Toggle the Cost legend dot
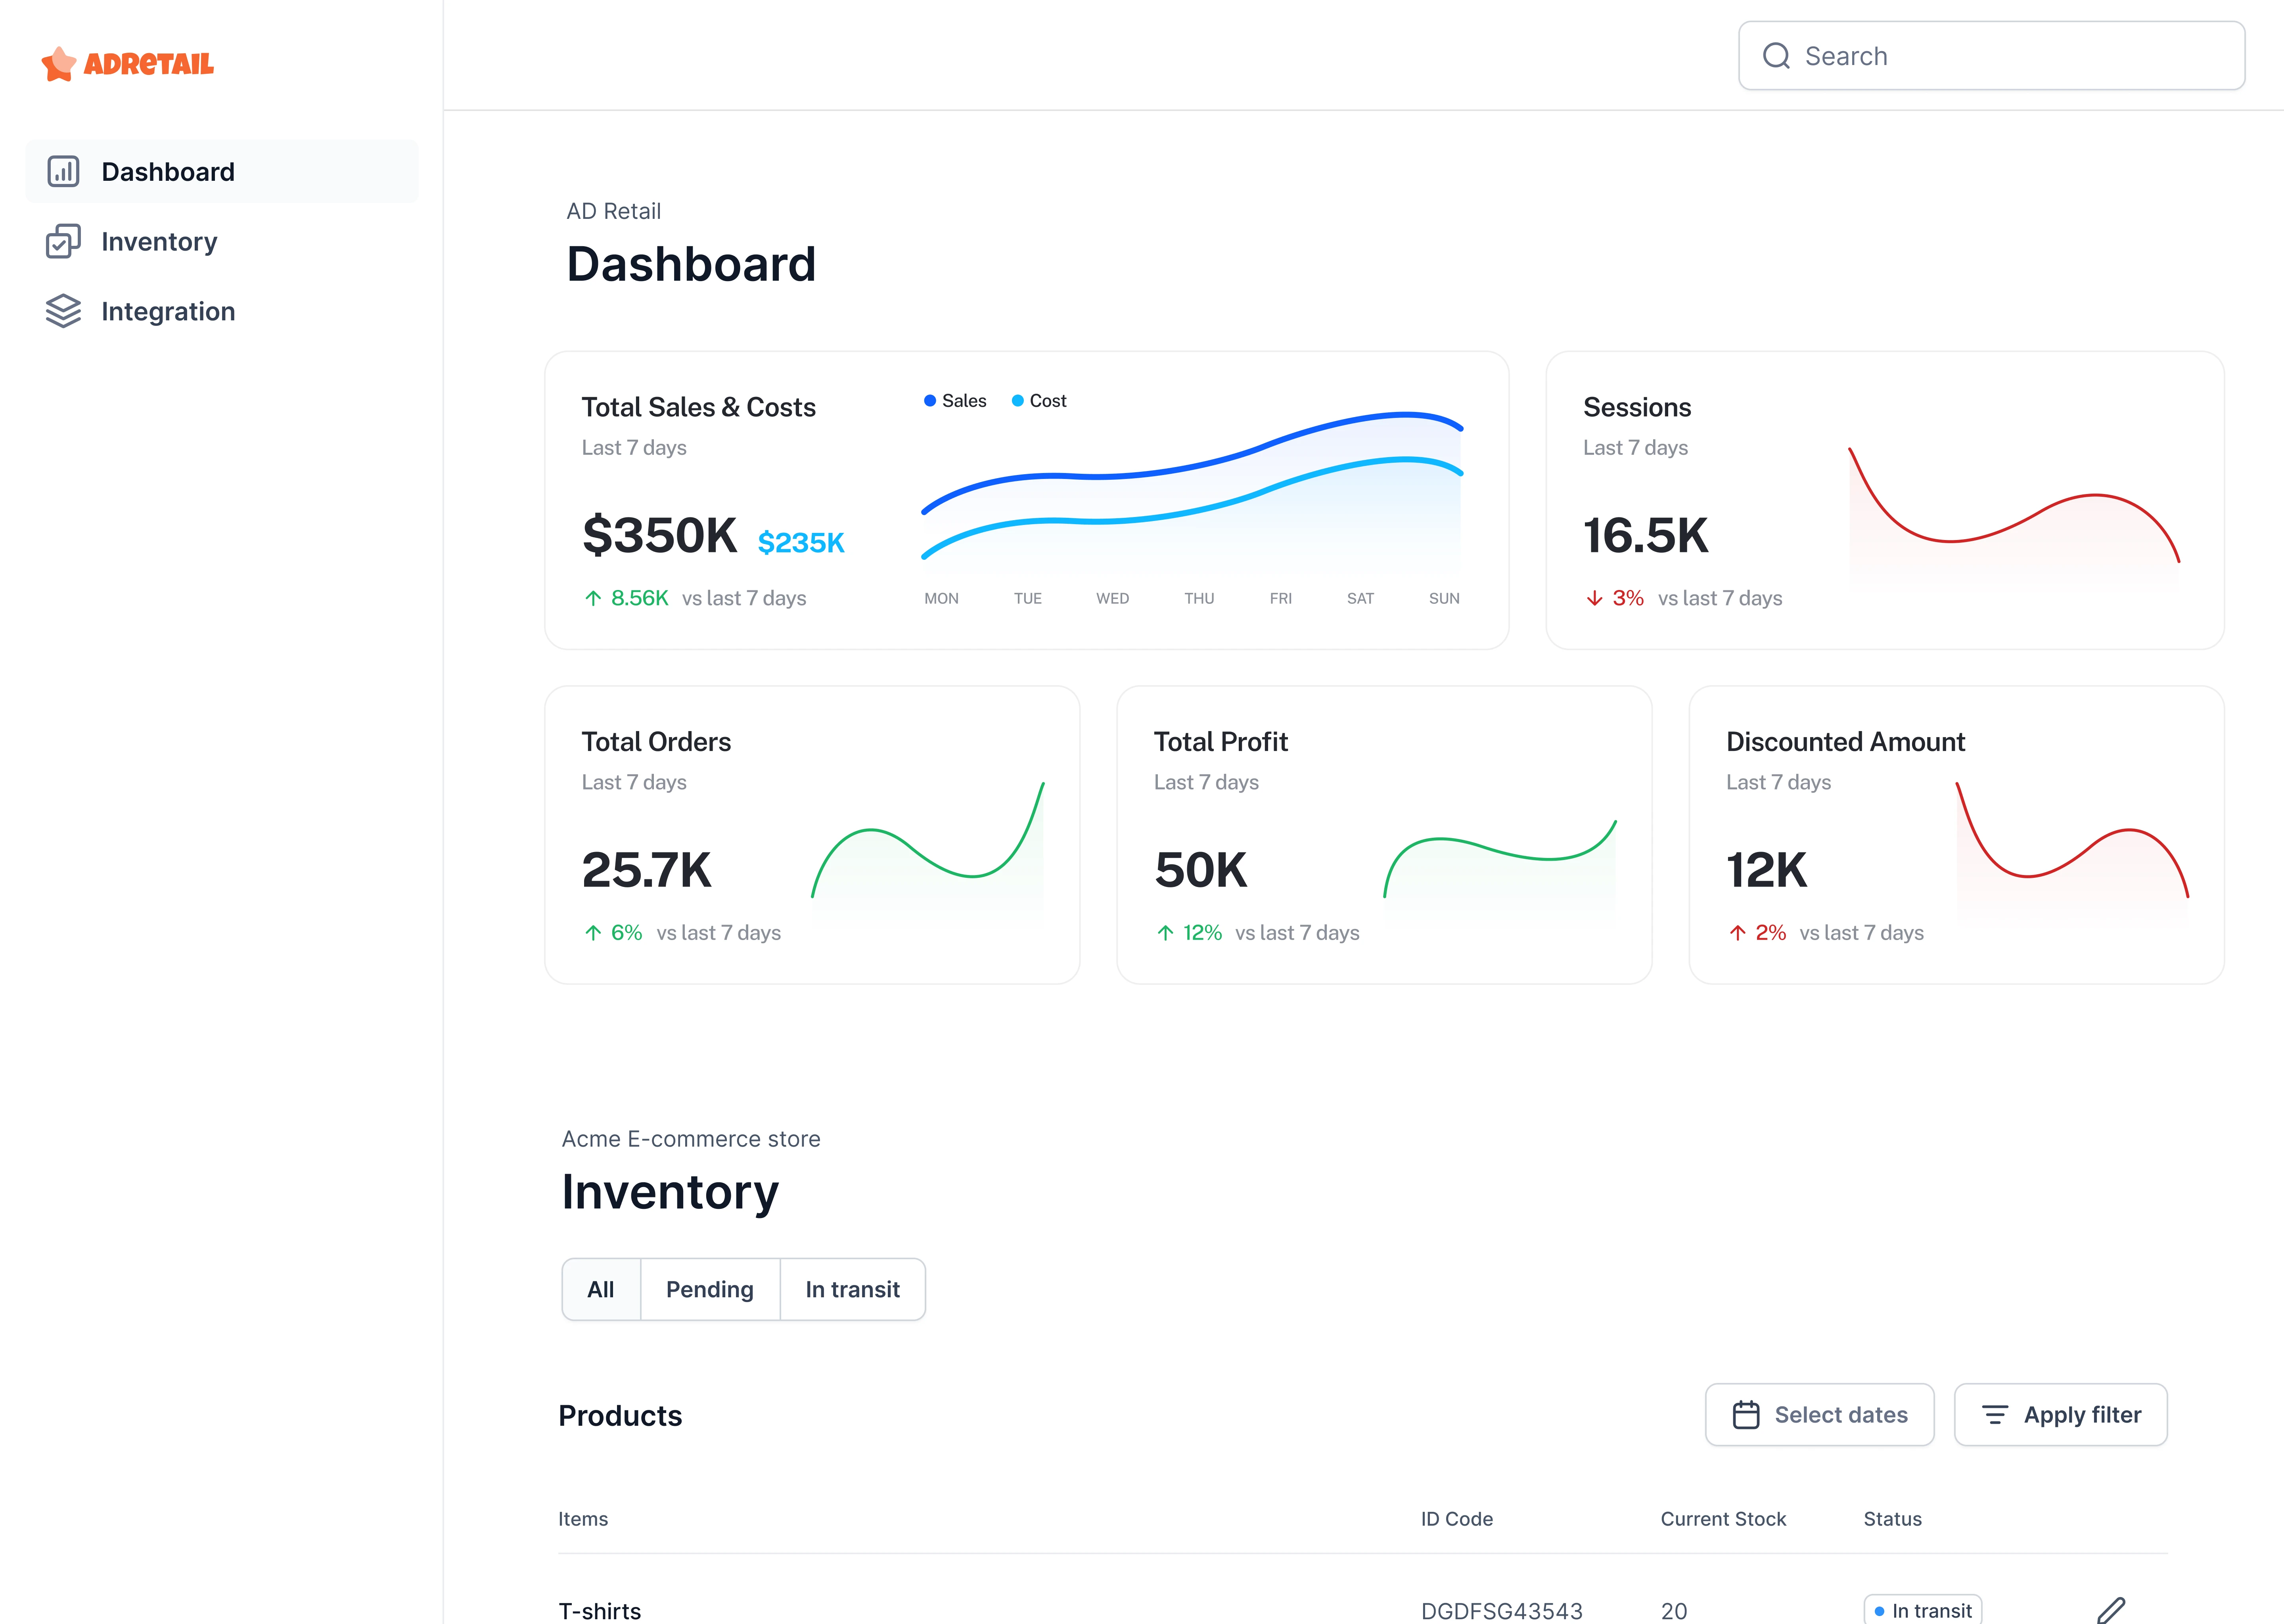Viewport: 2284px width, 1624px height. pos(1017,401)
